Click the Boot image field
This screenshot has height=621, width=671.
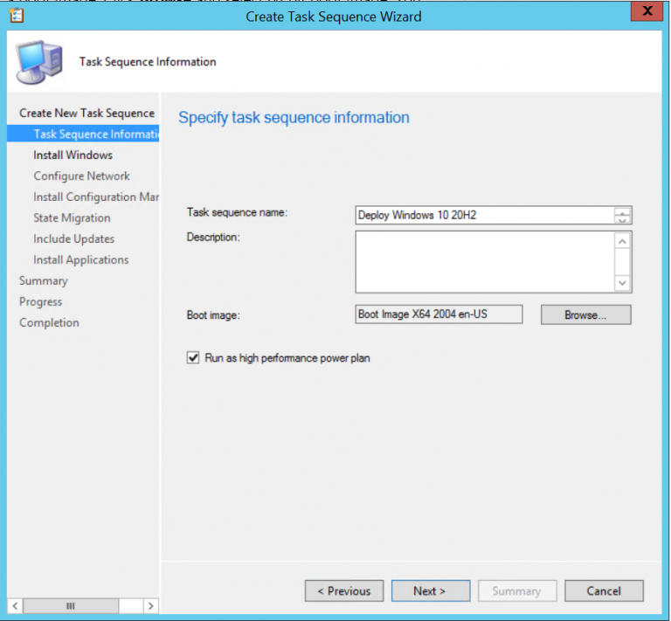click(439, 314)
